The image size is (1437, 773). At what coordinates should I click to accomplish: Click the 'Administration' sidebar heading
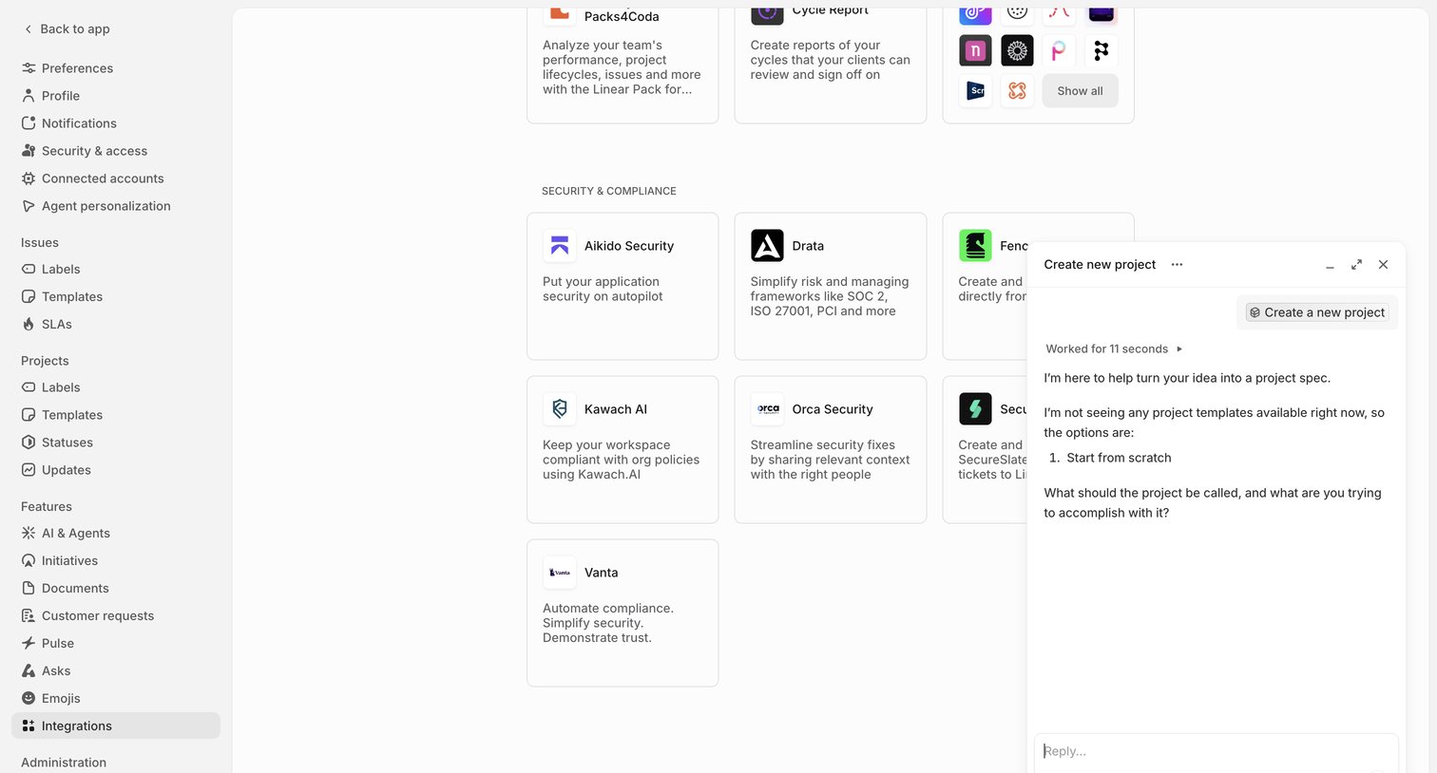click(x=64, y=763)
